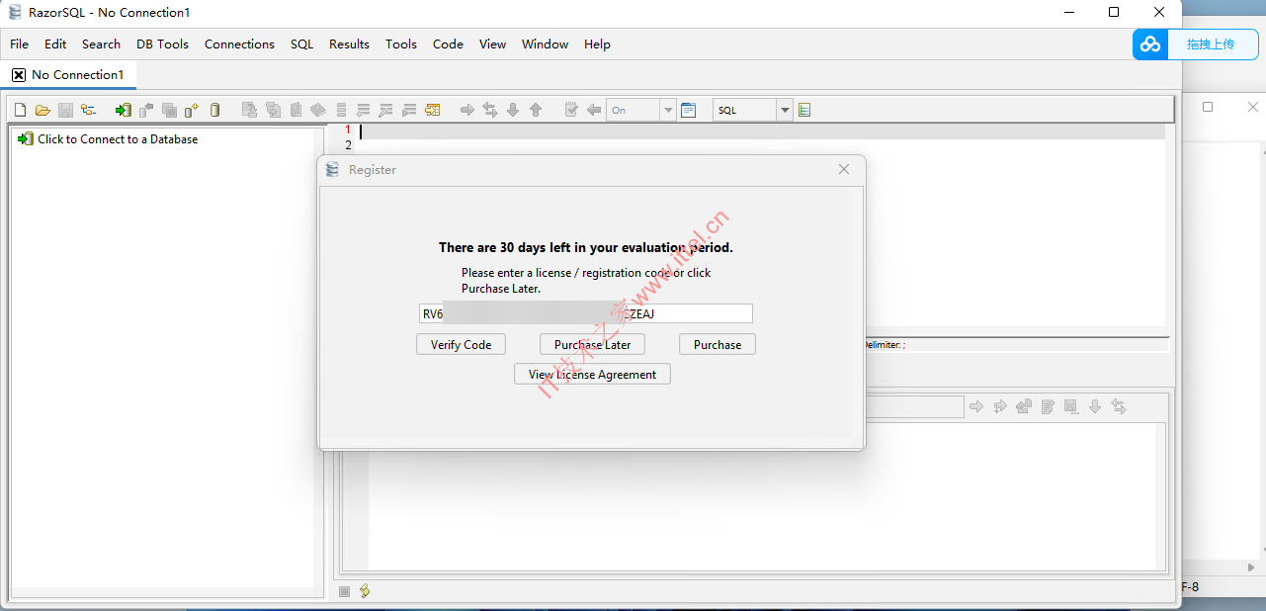
Task: Click the green sheet icon after SQL dropdown
Action: [x=804, y=110]
